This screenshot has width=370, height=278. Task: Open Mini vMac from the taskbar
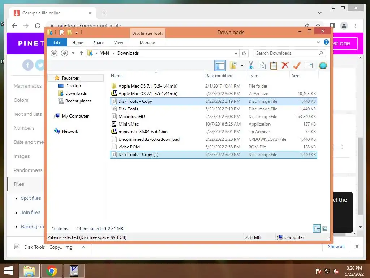click(x=74, y=271)
